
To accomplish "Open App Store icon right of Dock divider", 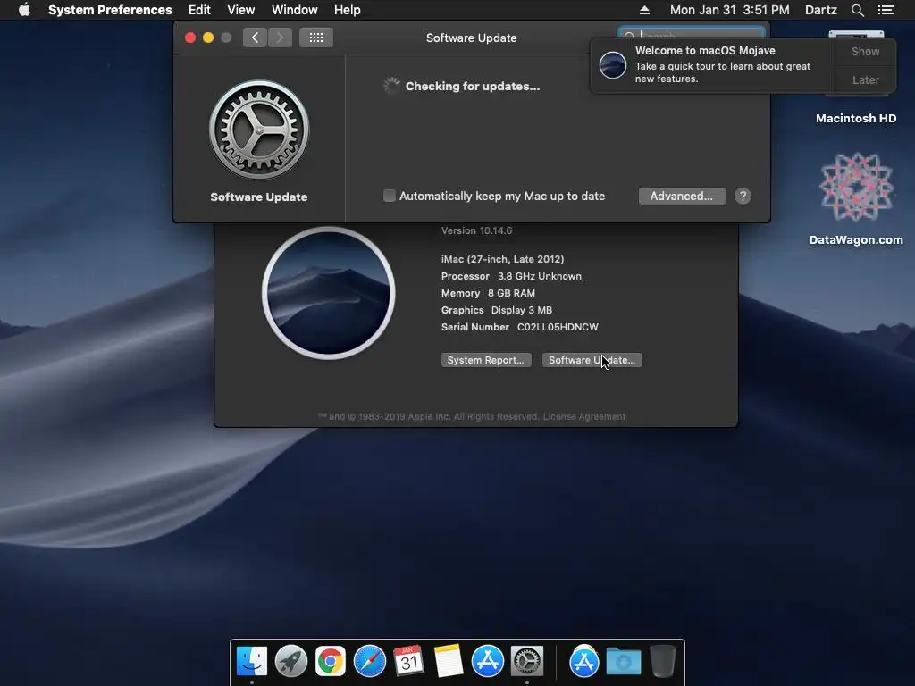I will [x=584, y=662].
